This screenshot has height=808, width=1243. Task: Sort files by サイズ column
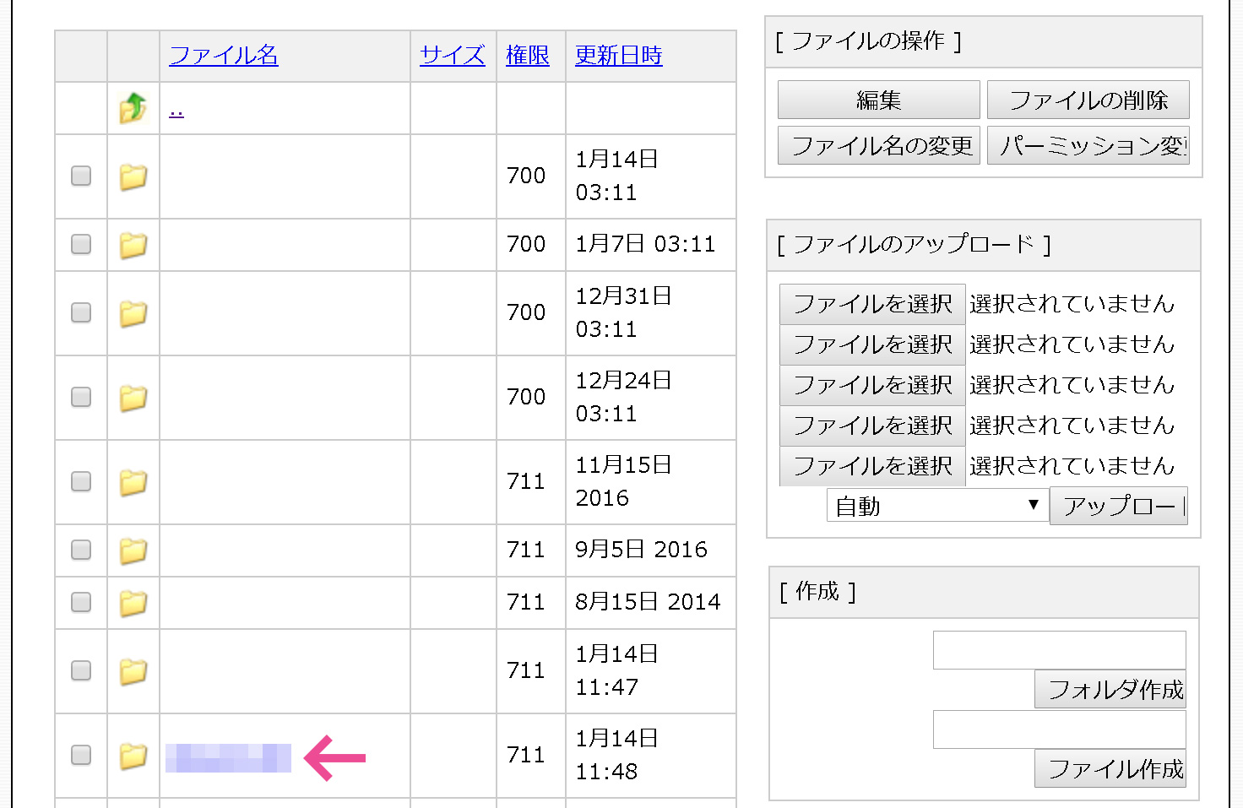click(x=453, y=56)
